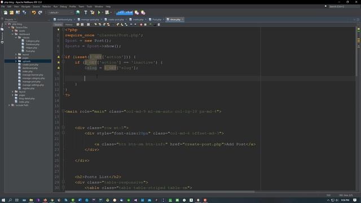Click the Open Project toolbar icon
Image resolution: width=361 pixels, height=203 pixels.
(x=17, y=12)
